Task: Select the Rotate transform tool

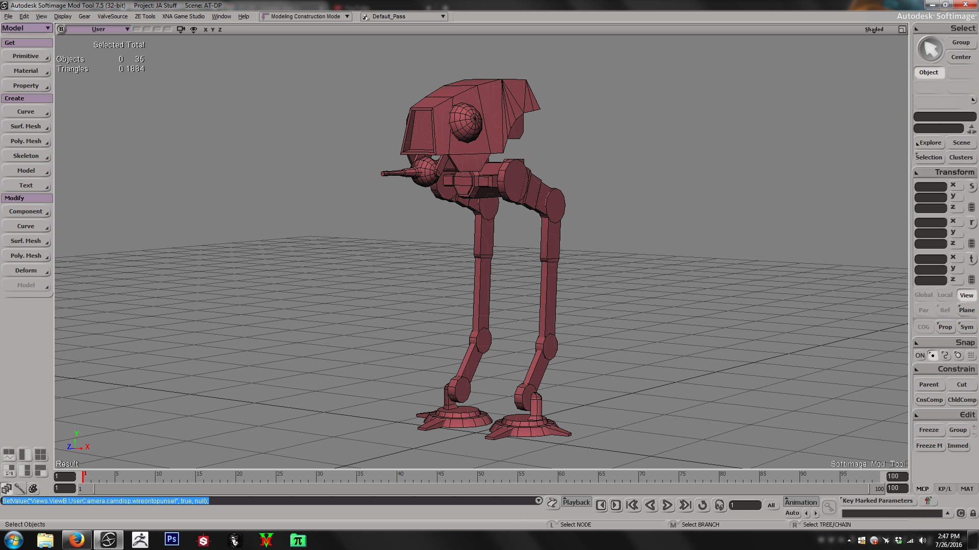Action: 971,223
